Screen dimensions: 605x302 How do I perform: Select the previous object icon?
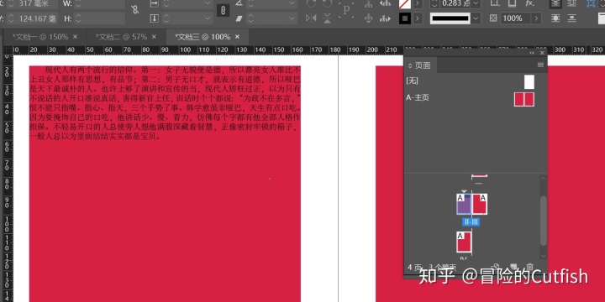(x=385, y=3)
